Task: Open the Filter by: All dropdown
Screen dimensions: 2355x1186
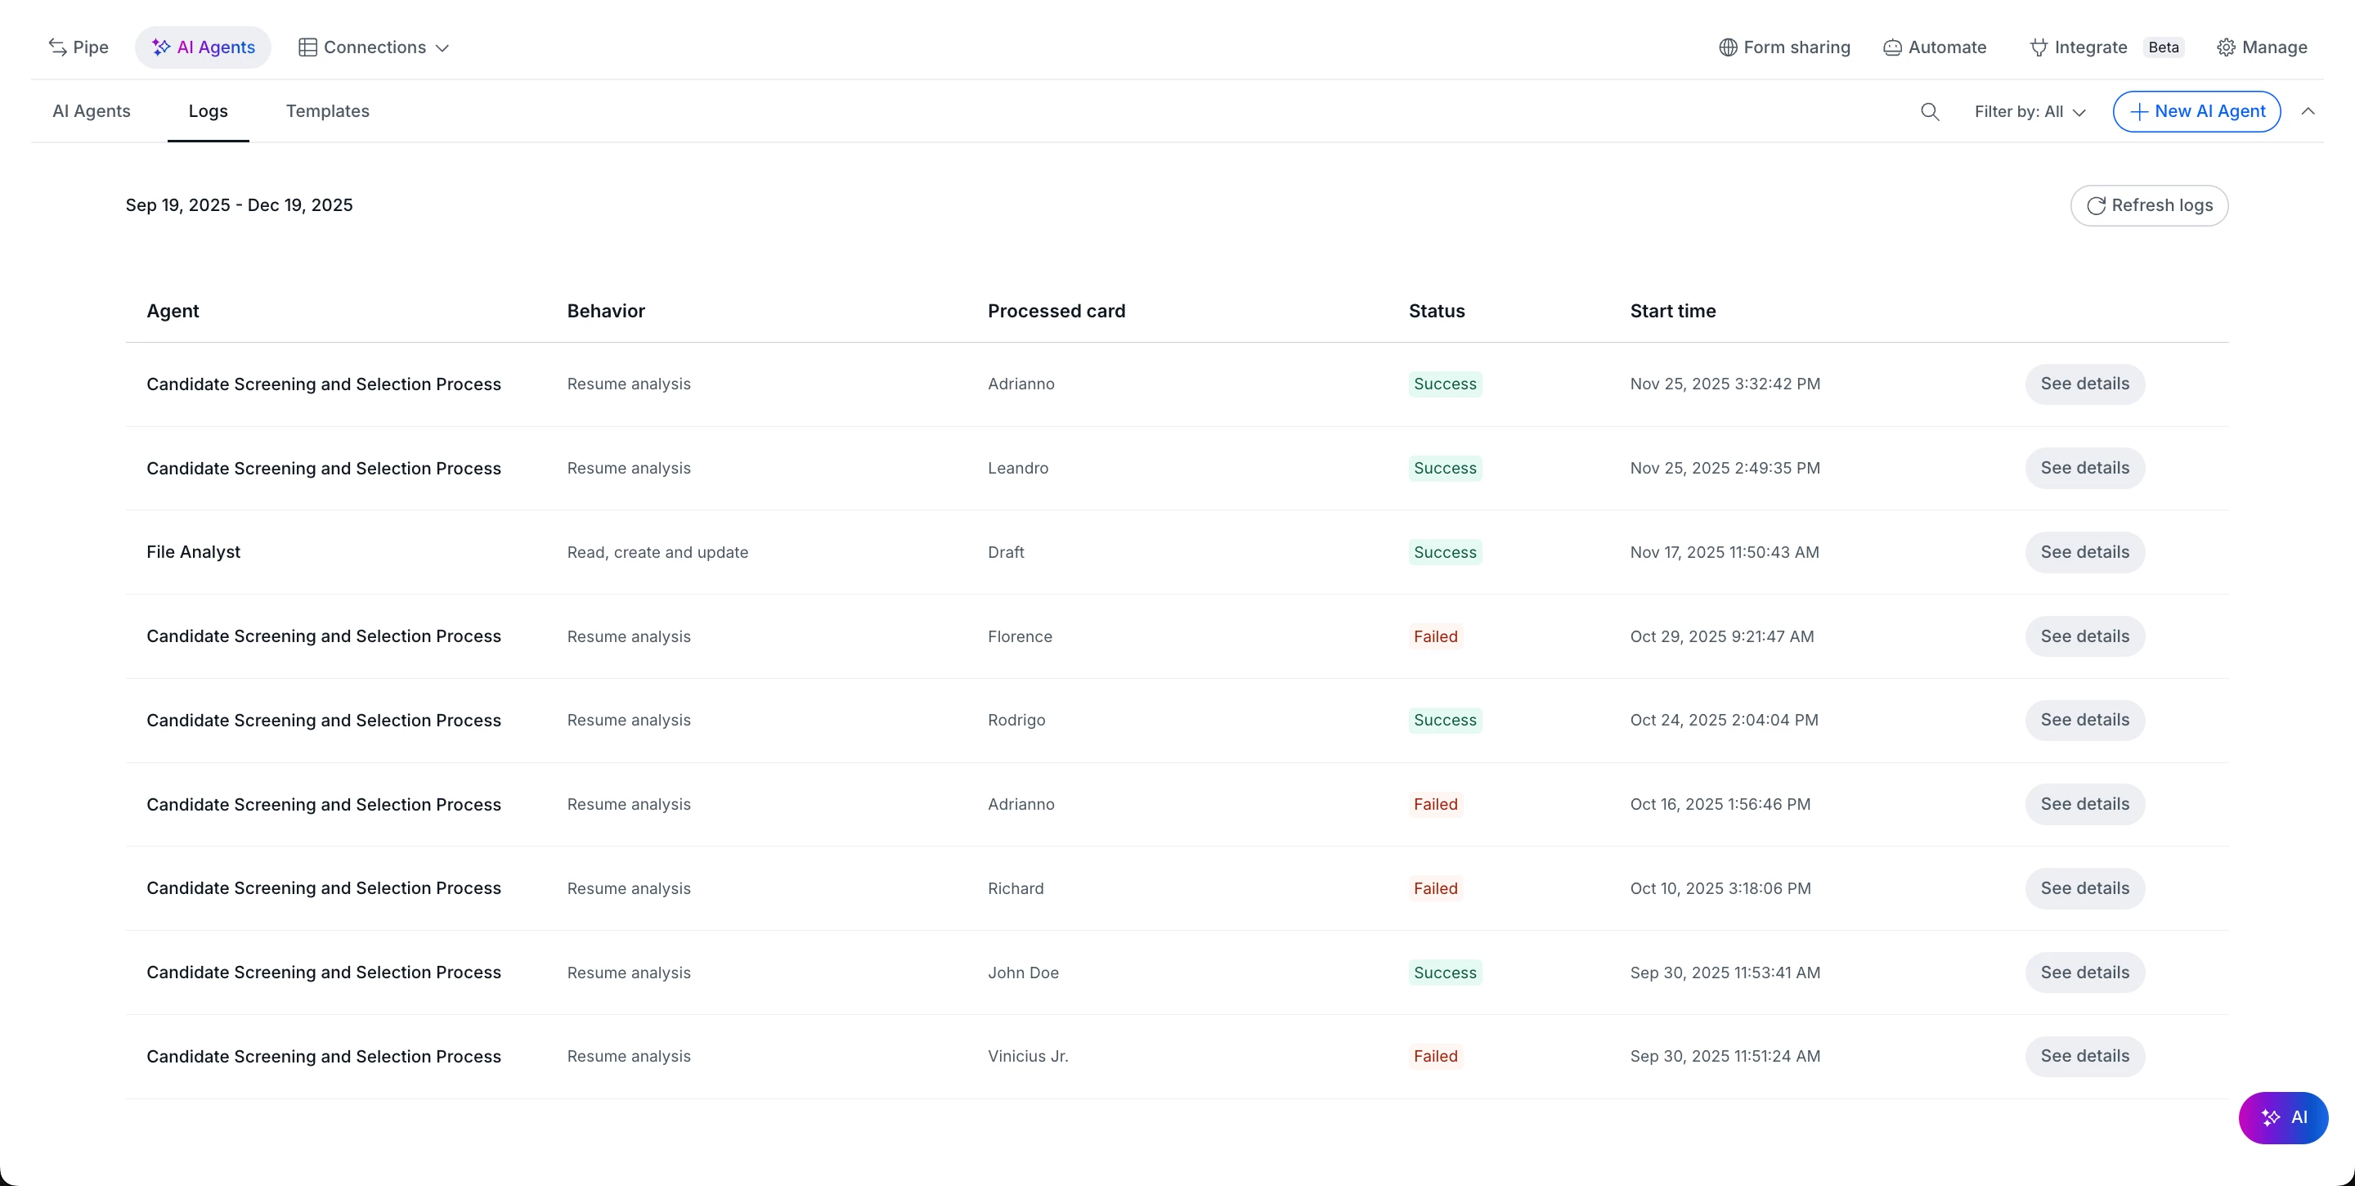Action: pos(2030,111)
